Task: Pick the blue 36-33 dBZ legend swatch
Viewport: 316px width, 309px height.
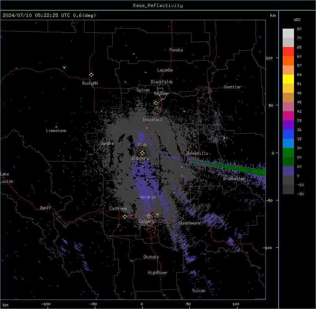Action: pos(288,134)
